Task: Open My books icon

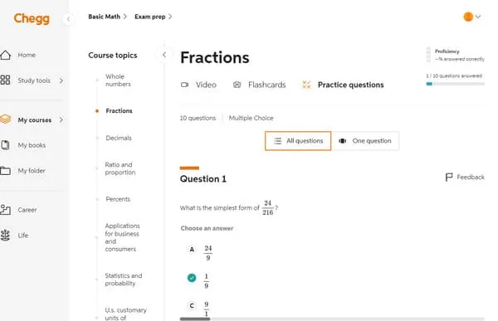Action: [x=5, y=145]
